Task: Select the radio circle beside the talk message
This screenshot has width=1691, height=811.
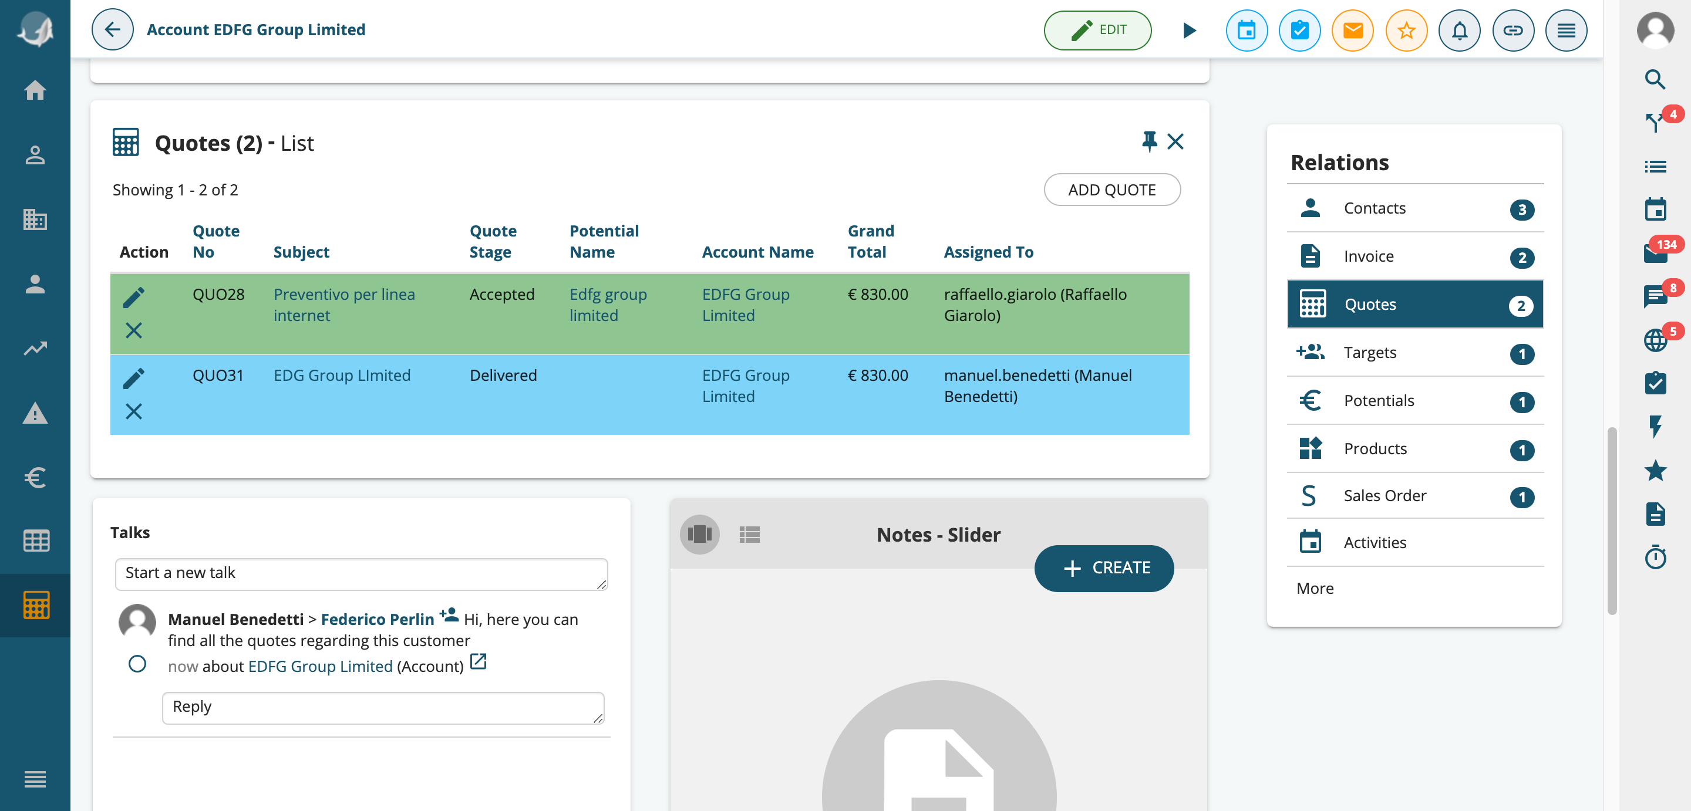Action: [137, 664]
